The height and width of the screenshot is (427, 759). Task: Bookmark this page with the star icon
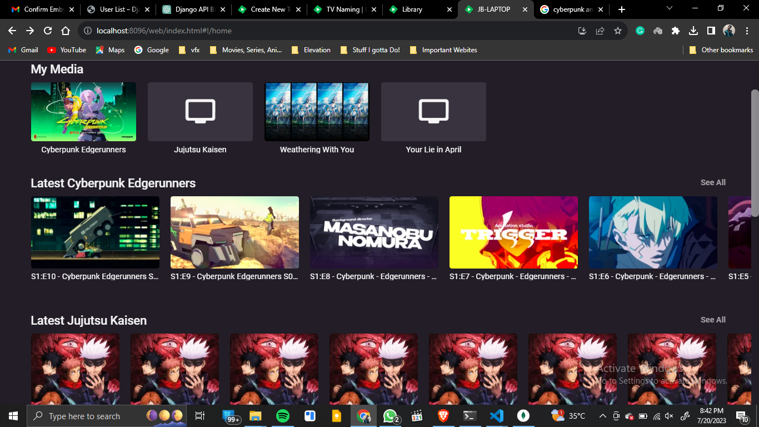point(617,31)
